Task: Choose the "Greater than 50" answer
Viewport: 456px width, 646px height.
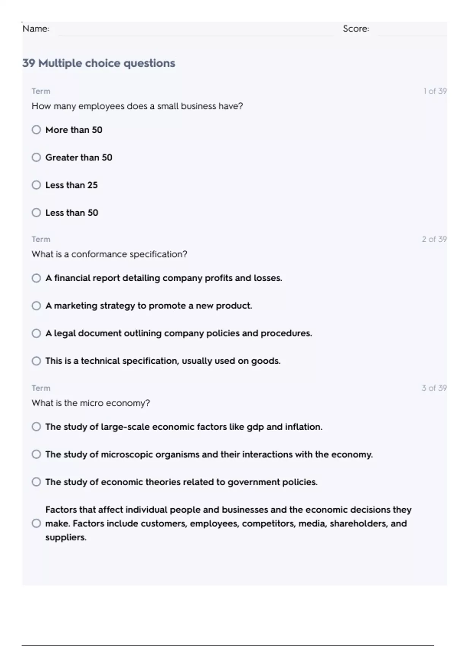Action: click(x=36, y=157)
